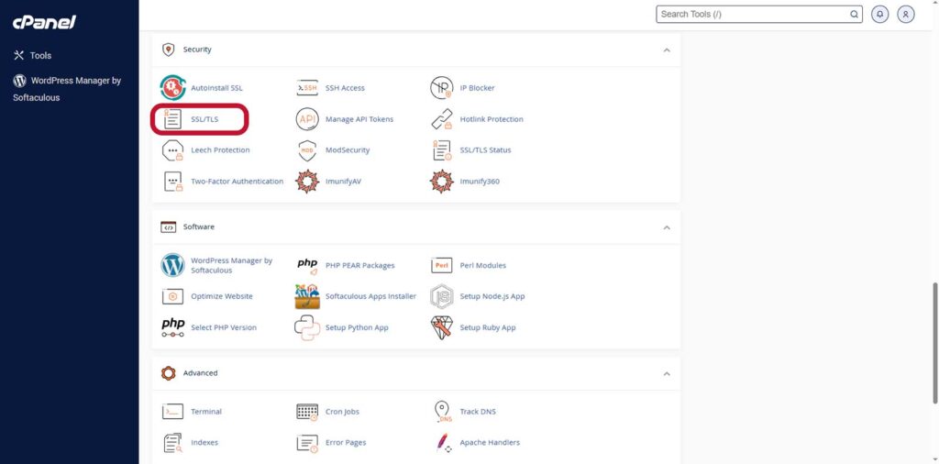Click the Terminal icon

point(173,412)
